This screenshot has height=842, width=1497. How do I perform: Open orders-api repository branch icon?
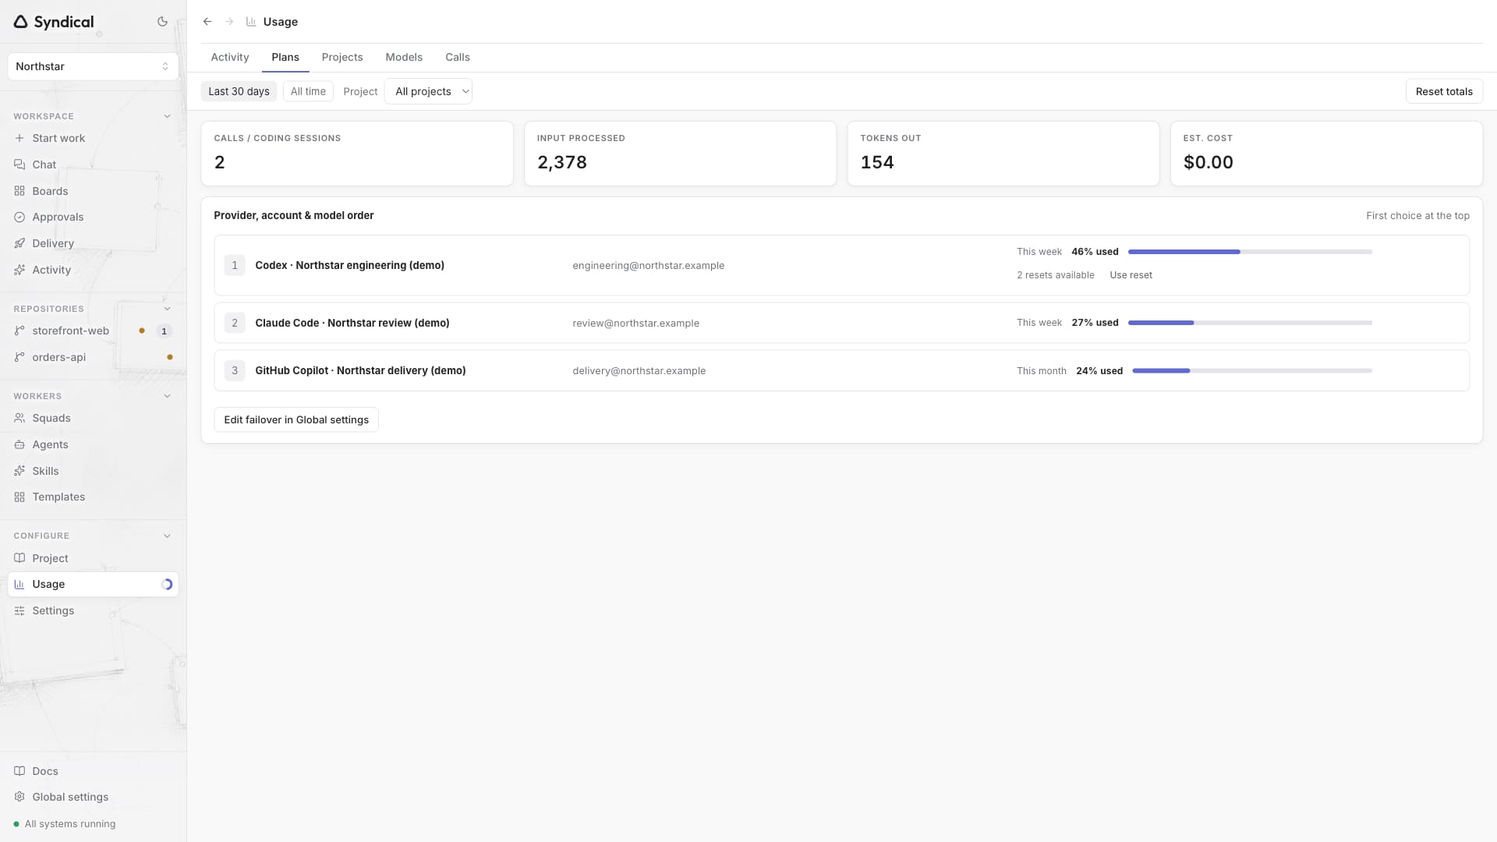(x=19, y=357)
